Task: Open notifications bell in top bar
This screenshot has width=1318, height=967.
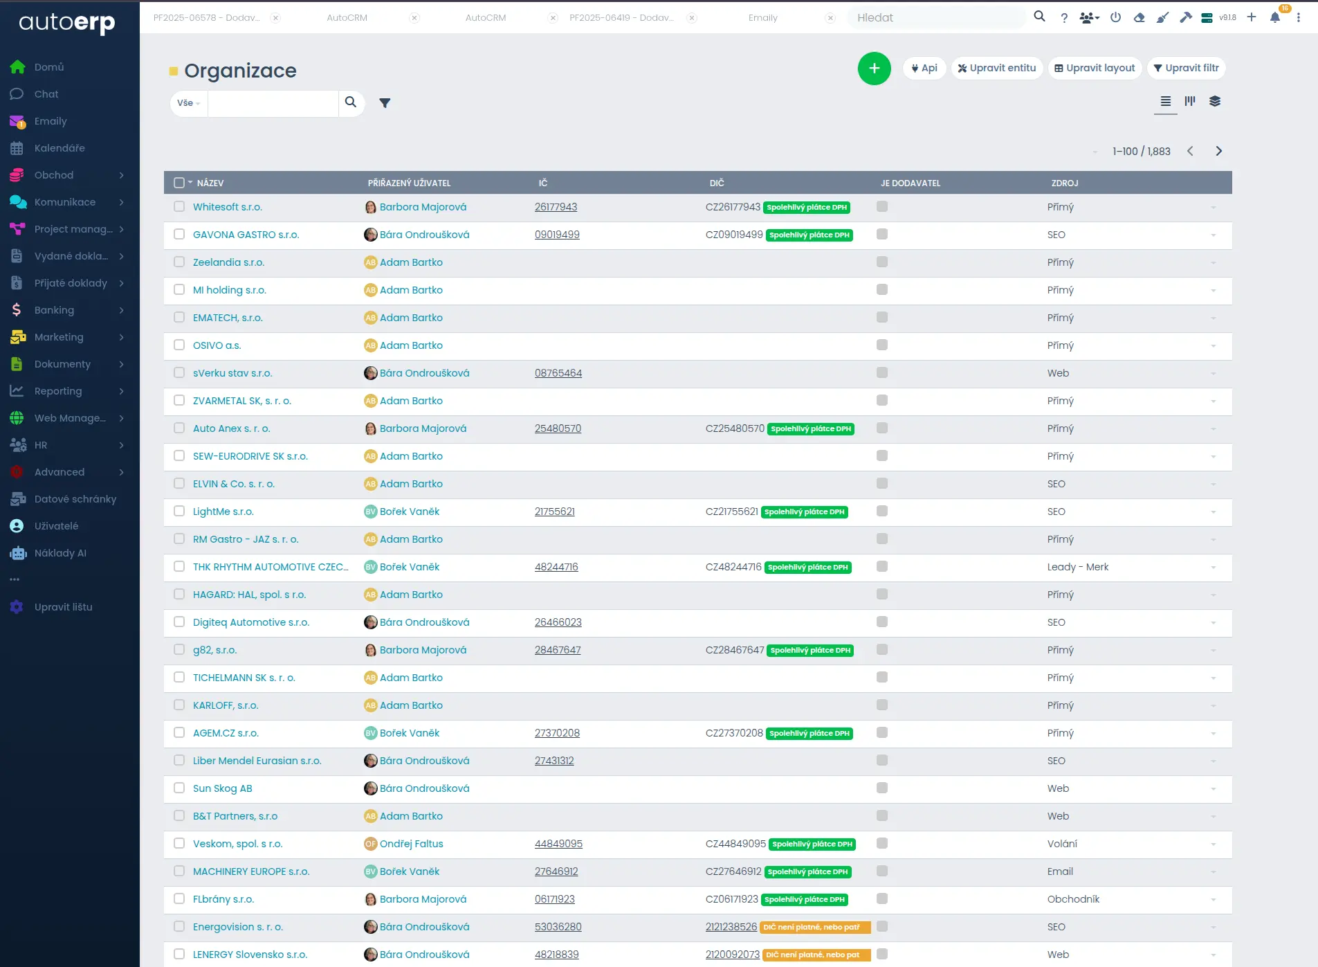Action: [1274, 17]
